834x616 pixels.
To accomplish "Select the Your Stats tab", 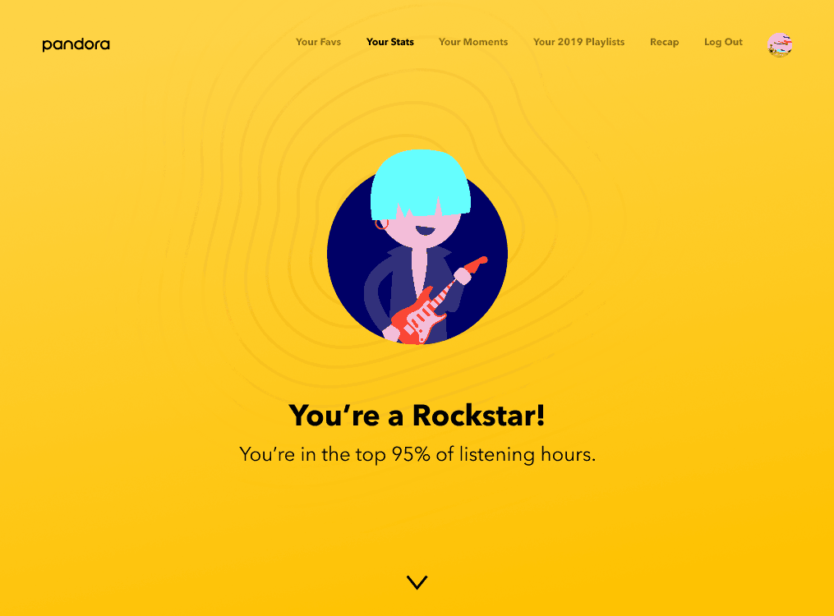I will click(x=389, y=42).
